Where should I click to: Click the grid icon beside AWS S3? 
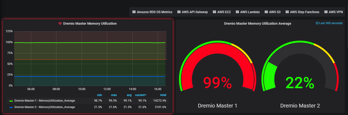266,12
